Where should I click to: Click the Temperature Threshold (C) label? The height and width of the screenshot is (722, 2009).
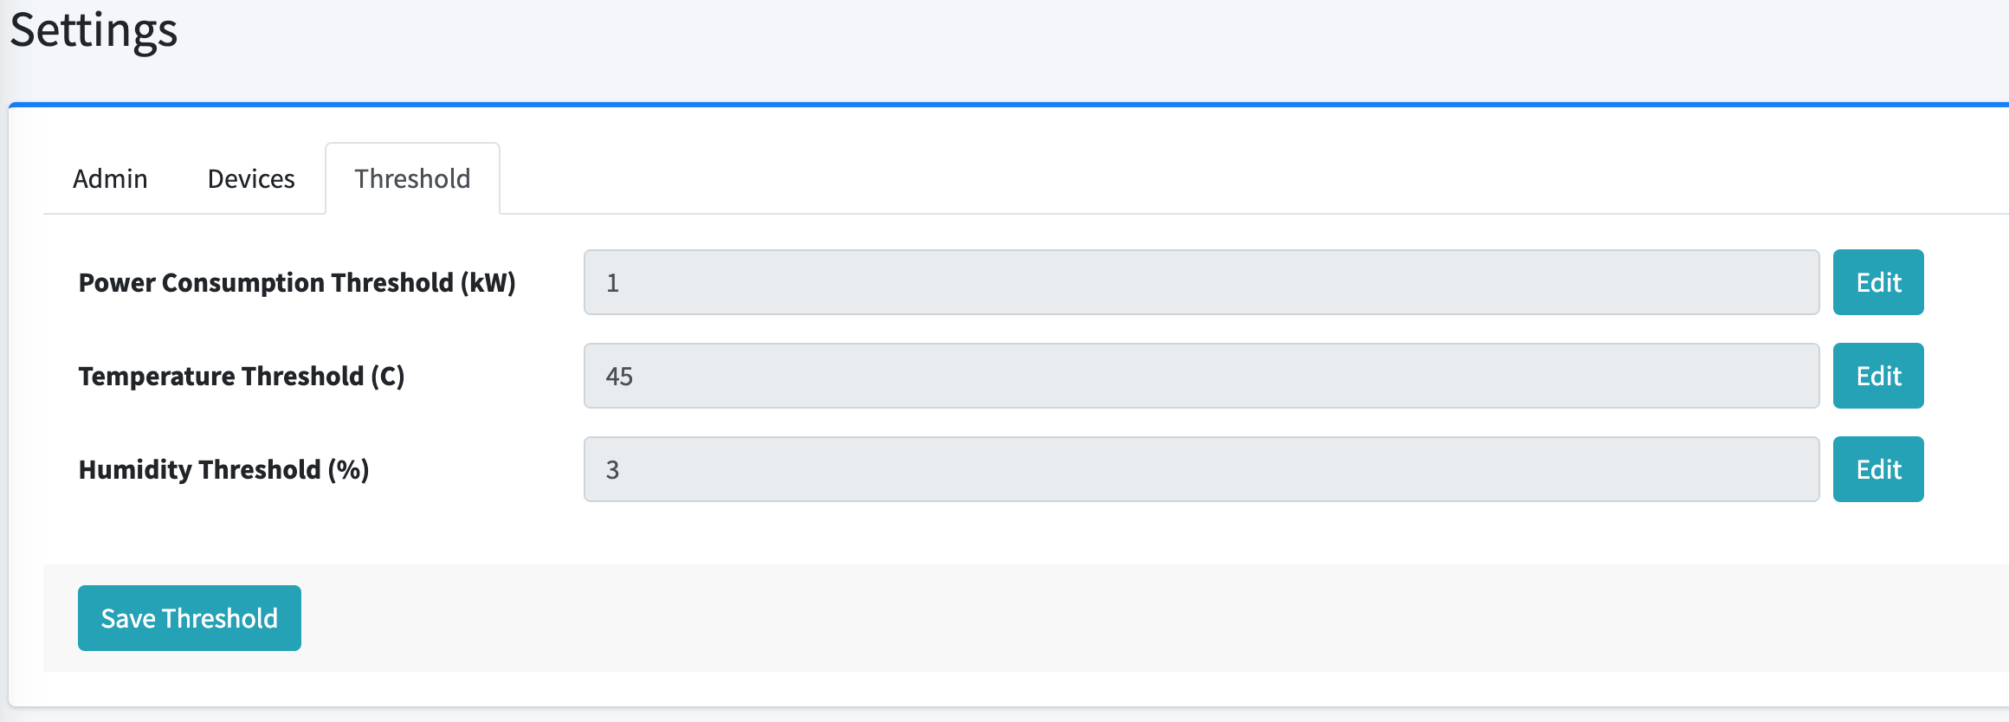[x=242, y=376]
